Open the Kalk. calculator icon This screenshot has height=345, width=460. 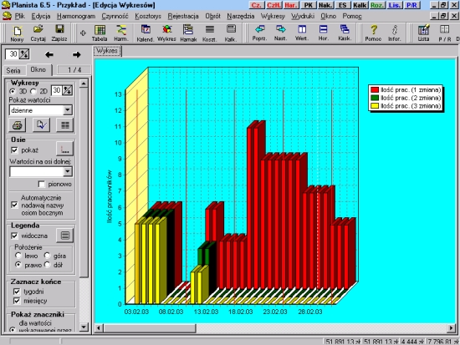click(x=231, y=33)
